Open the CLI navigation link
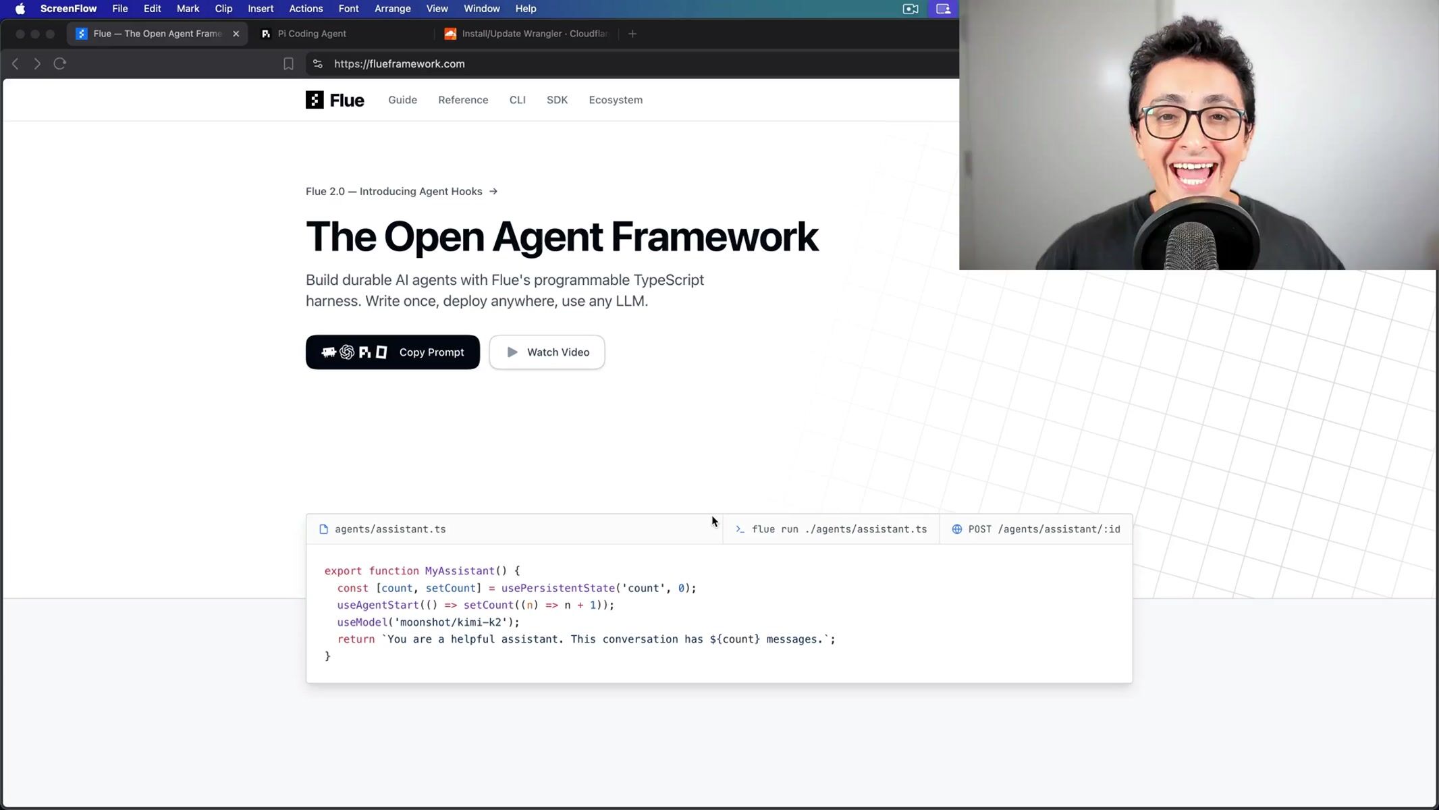1439x810 pixels. tap(518, 100)
